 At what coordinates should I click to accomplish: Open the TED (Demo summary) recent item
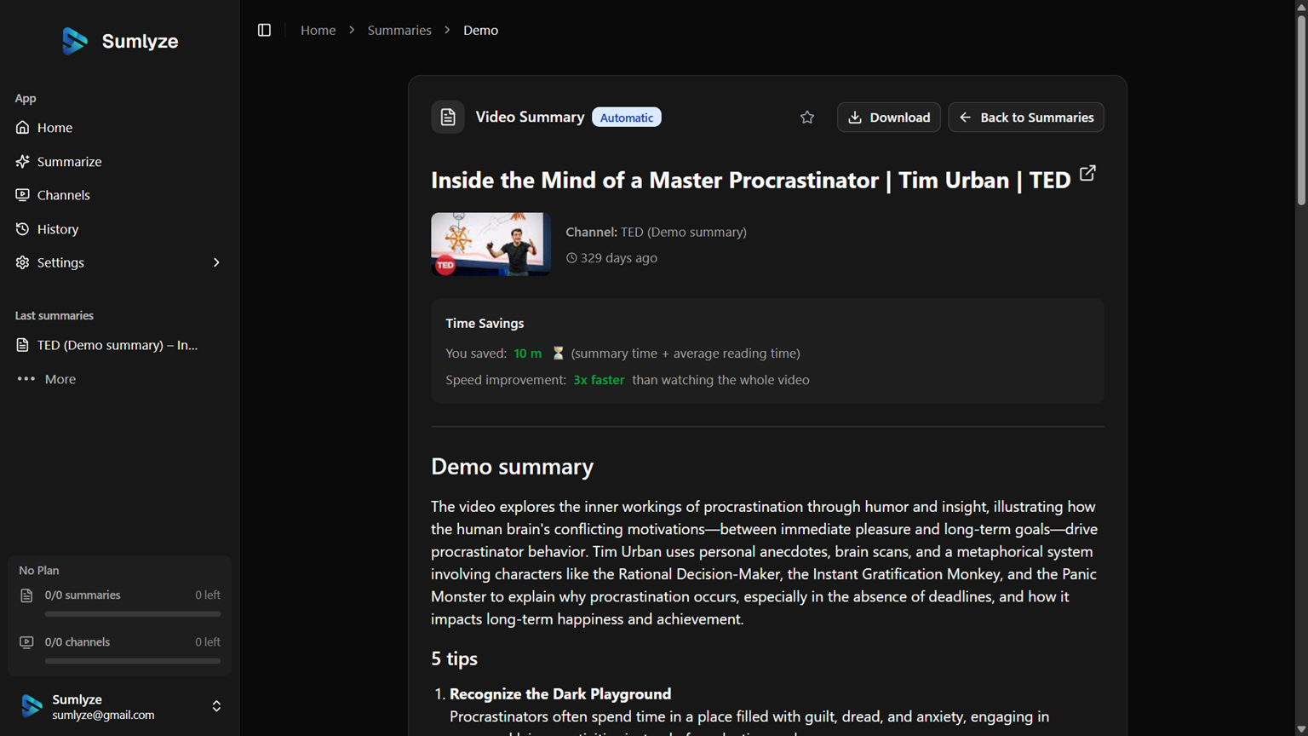(x=119, y=345)
